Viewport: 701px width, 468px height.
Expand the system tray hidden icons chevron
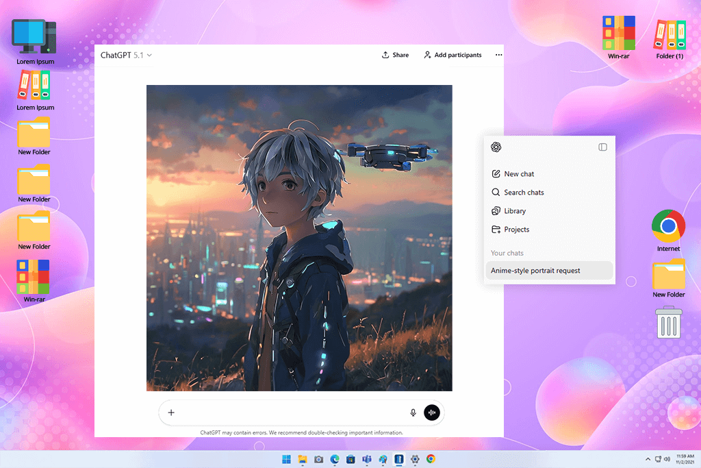[648, 459]
